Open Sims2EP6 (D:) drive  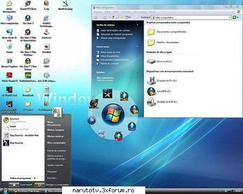point(159,91)
